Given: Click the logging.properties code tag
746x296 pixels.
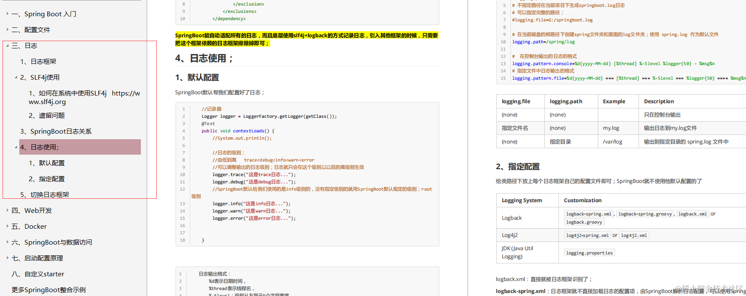Looking at the screenshot, I should point(589,253).
